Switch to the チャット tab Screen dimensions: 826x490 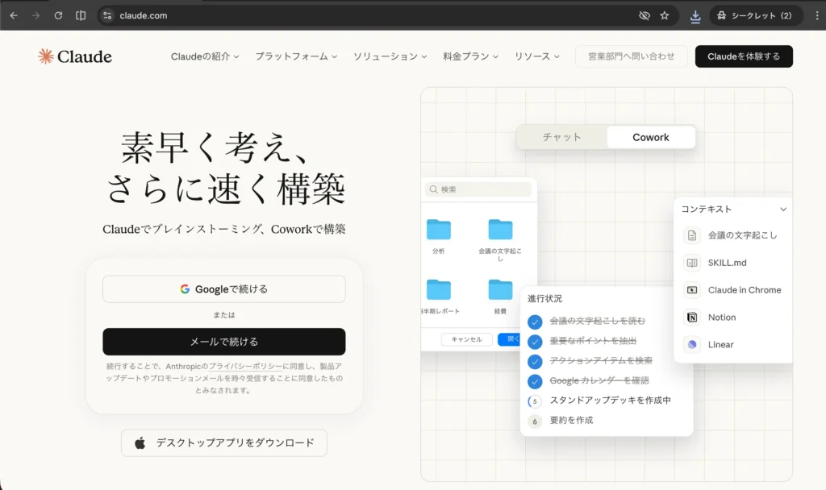click(x=562, y=137)
